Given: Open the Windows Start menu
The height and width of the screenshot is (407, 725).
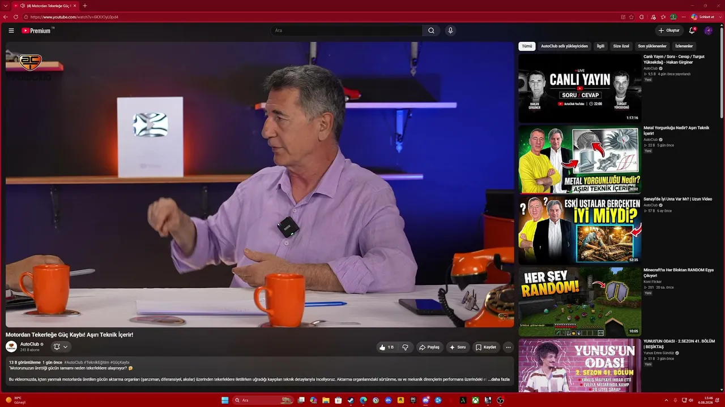Looking at the screenshot, I should tap(225, 400).
